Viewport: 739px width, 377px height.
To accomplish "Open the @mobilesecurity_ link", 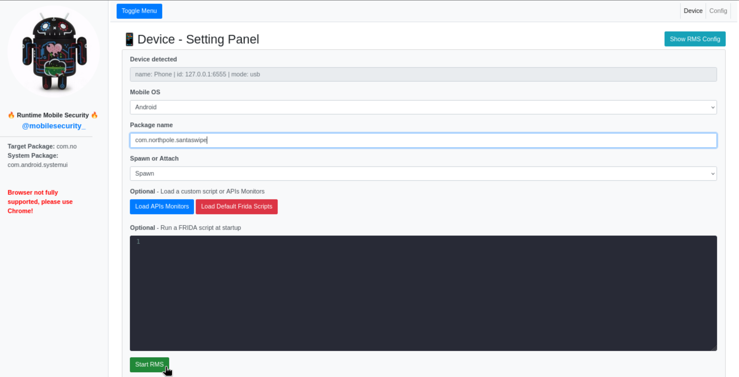I will pyautogui.click(x=54, y=126).
